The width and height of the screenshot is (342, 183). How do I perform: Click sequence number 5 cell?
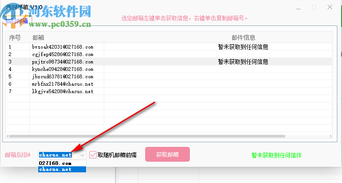[x=10, y=76]
